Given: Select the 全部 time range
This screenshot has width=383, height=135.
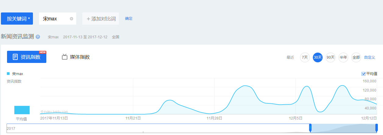Looking at the screenshot, I should (x=356, y=57).
